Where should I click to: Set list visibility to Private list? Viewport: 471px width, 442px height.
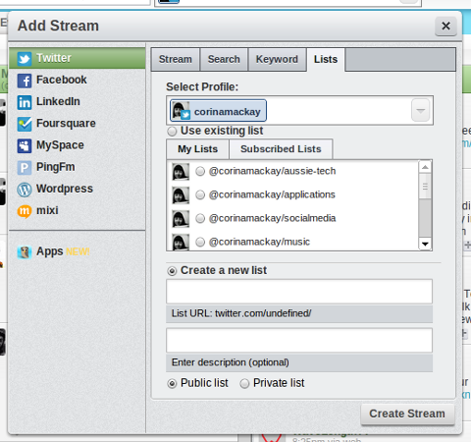point(244,383)
